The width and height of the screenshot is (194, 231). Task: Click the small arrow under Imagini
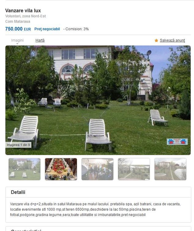(x=17, y=44)
